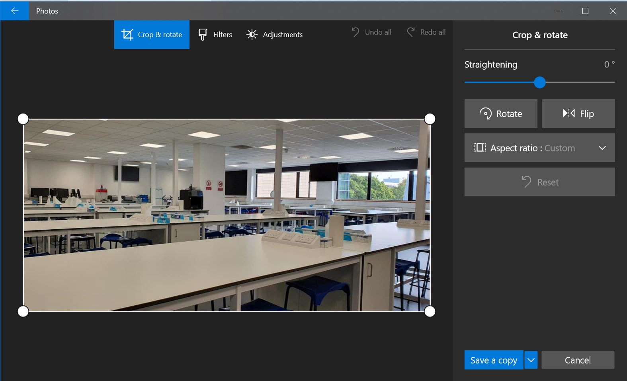This screenshot has width=627, height=381.
Task: Flip the image horizontally
Action: (578, 114)
